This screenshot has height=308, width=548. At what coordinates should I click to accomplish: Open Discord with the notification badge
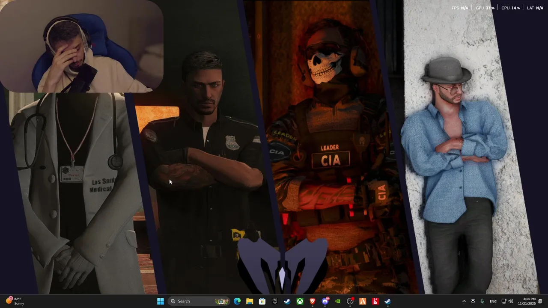point(325,301)
